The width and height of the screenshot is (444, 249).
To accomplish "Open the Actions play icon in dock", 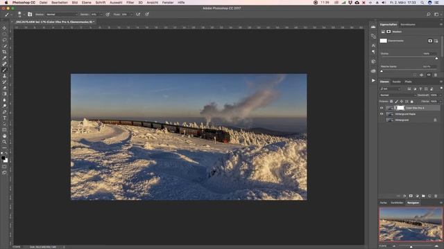I will coord(373,80).
